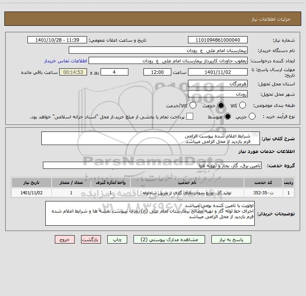This screenshot has width=306, height=296.
Task: Click the remaining days field showing 4
Action: (x=114, y=72)
